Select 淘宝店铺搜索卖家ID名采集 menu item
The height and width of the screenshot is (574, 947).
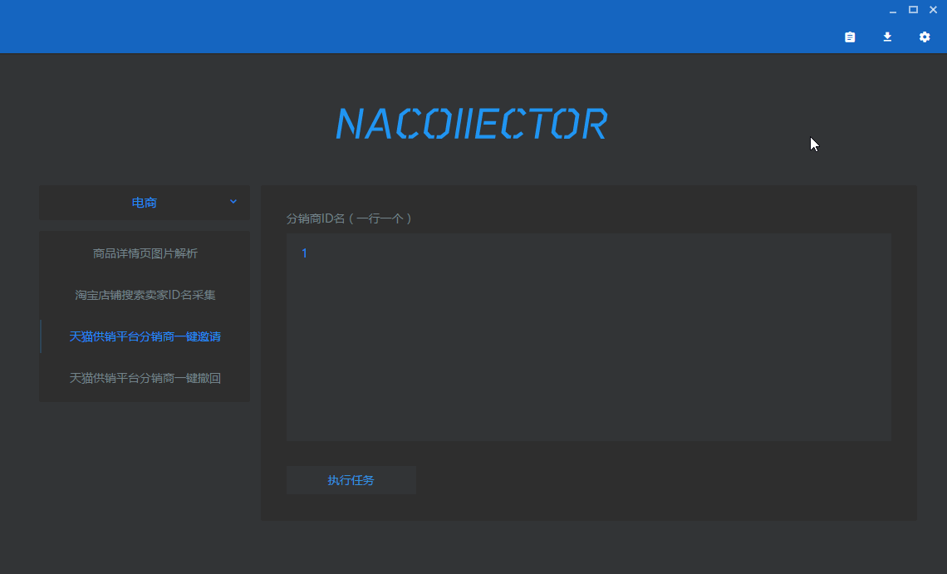[x=145, y=295]
